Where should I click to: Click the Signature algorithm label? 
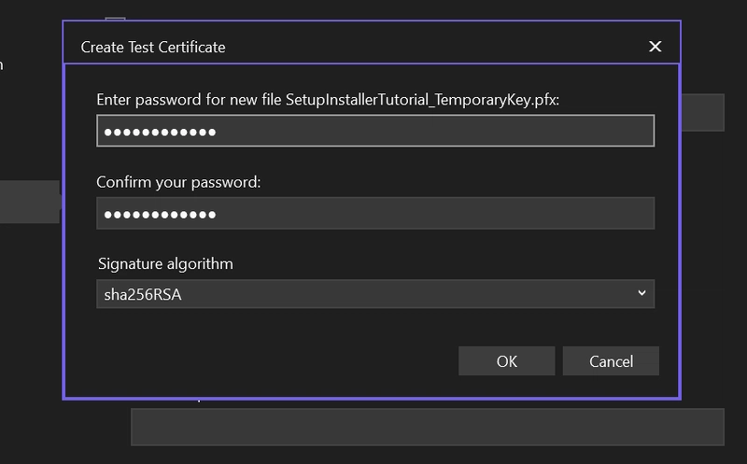pos(165,264)
